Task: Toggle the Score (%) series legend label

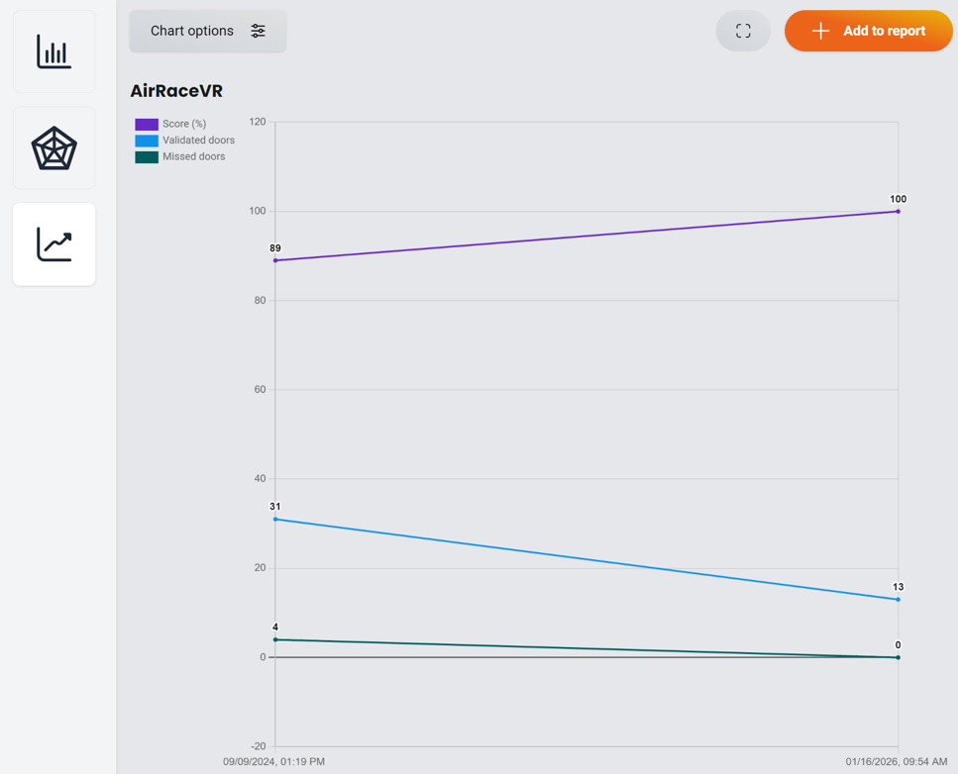Action: tap(184, 125)
